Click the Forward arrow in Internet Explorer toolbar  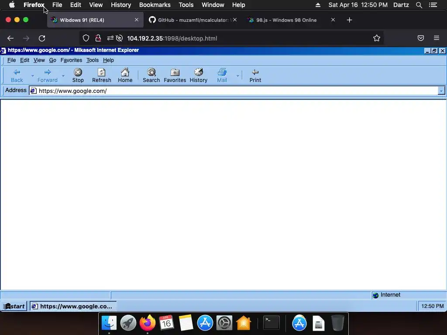click(x=47, y=75)
